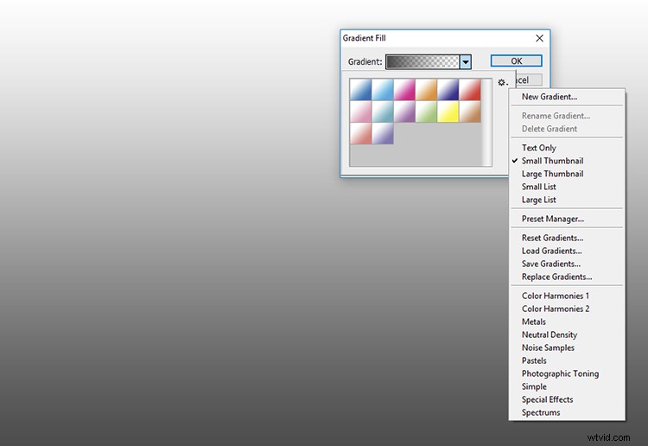
Task: Expand the Gradient dropdown arrow
Action: coord(466,62)
